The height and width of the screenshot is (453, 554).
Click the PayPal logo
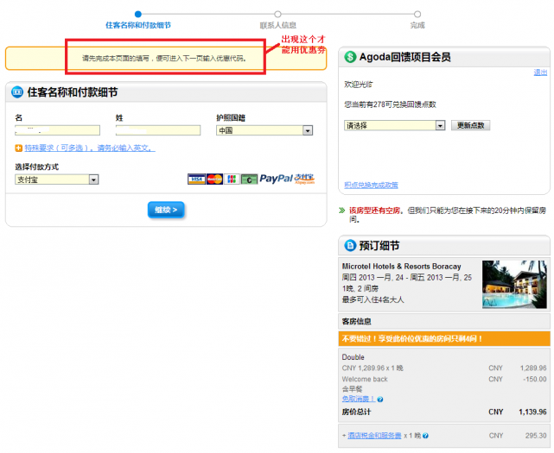click(276, 179)
